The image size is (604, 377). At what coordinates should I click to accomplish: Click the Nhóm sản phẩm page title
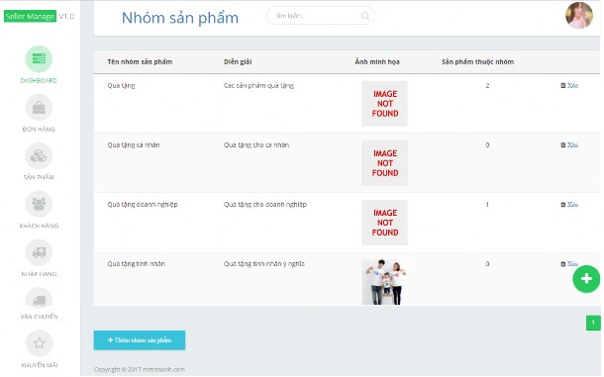click(180, 18)
